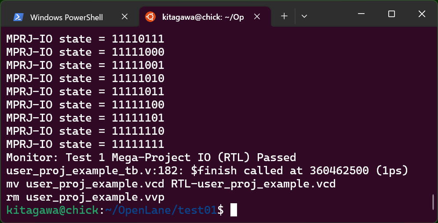The height and width of the screenshot is (223, 438).
Task: Click the '$finish called at 360462500' line
Action: [207, 171]
